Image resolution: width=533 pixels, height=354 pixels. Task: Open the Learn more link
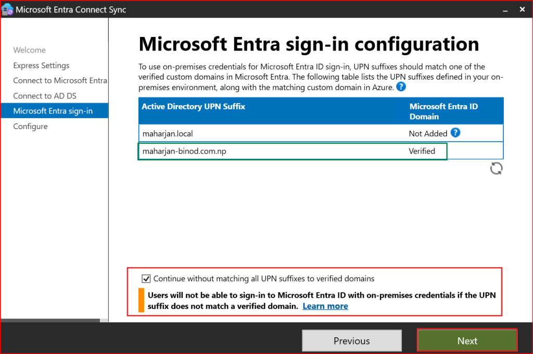tap(325, 306)
